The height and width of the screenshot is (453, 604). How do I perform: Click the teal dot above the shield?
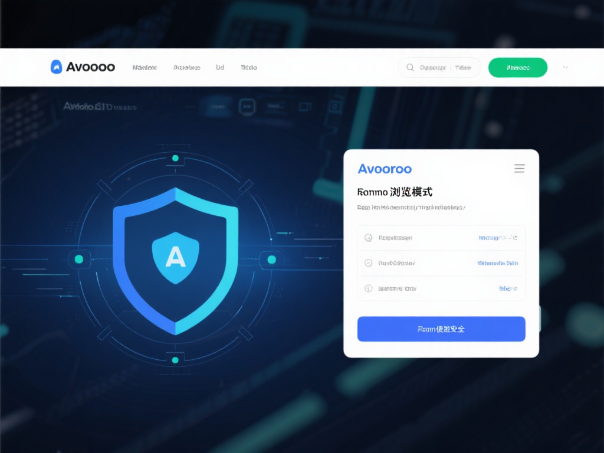pyautogui.click(x=175, y=158)
